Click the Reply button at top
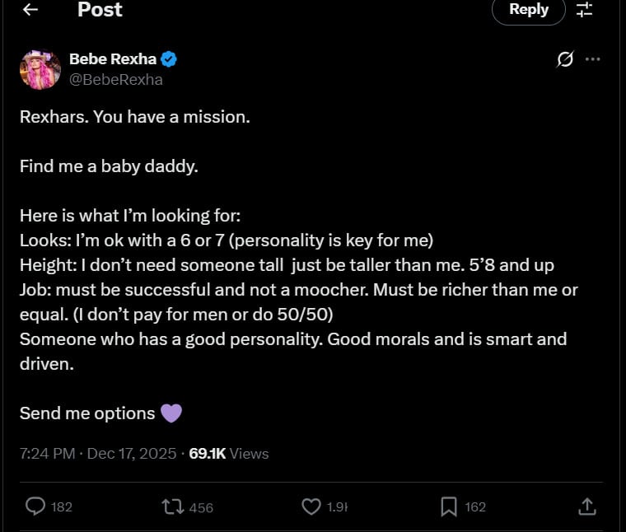The height and width of the screenshot is (532, 626). point(528,10)
